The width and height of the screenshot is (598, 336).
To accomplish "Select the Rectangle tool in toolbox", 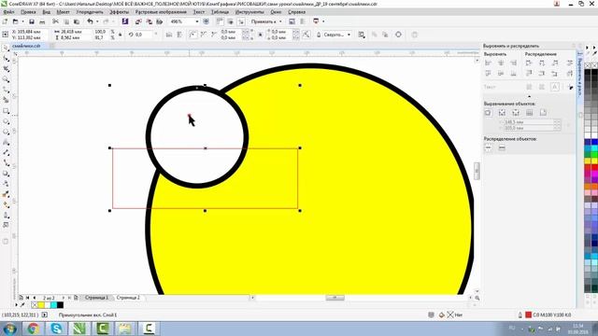I will click(7, 111).
